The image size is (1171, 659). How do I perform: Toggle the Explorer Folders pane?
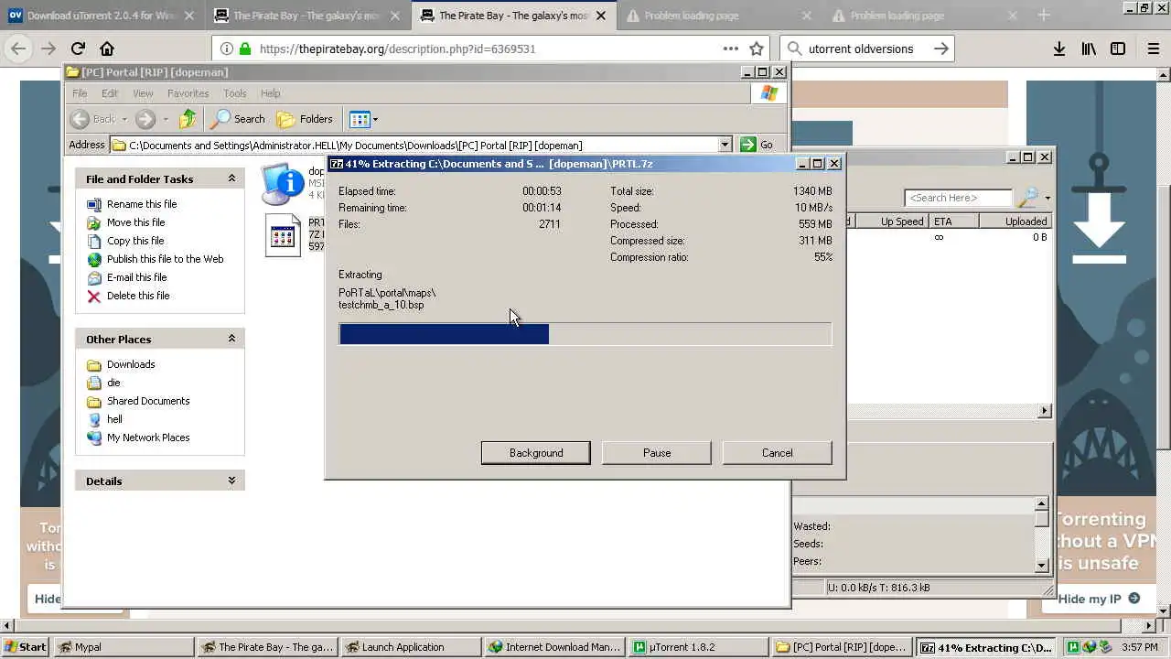306,119
